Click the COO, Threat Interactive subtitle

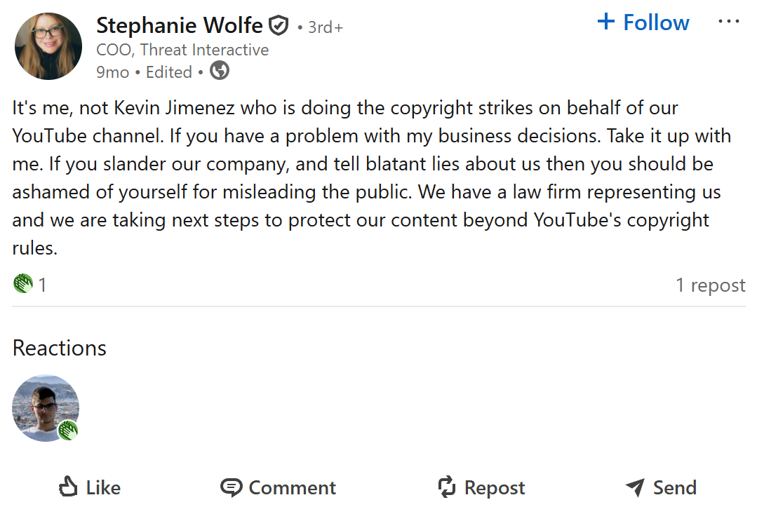182,50
